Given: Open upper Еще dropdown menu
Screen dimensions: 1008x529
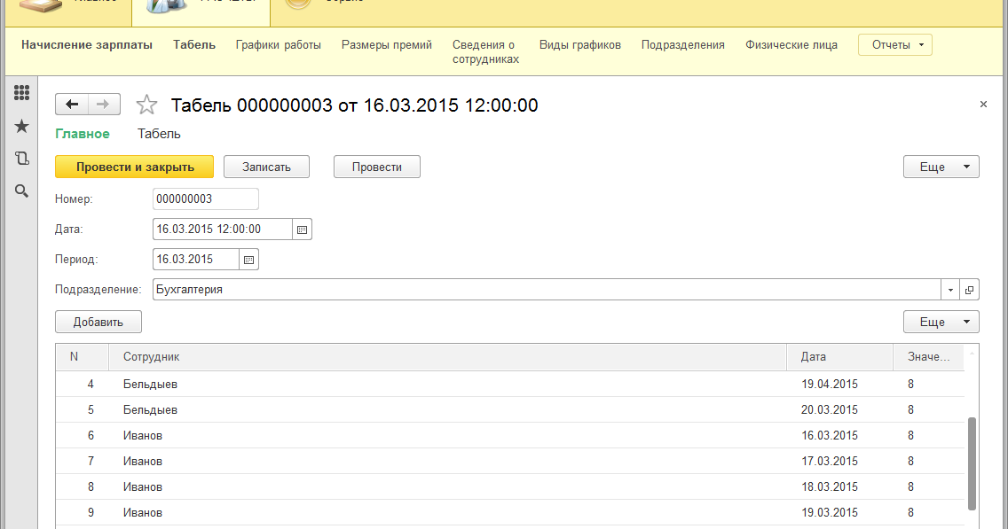Looking at the screenshot, I should (x=941, y=167).
